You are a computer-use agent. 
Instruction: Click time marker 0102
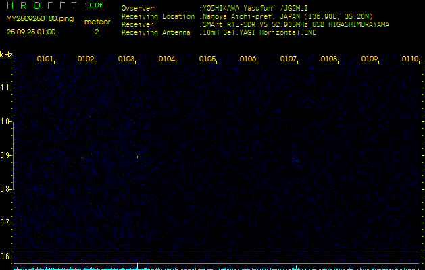pyautogui.click(x=85, y=59)
